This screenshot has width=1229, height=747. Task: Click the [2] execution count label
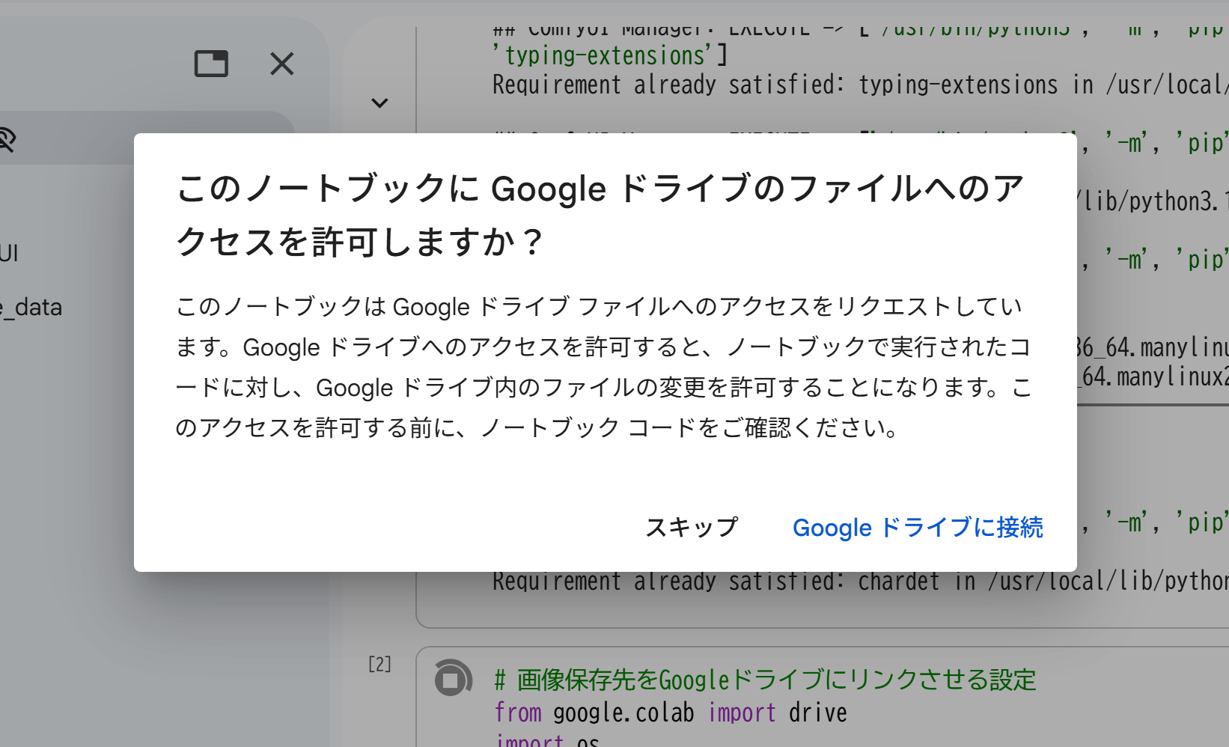pos(379,664)
